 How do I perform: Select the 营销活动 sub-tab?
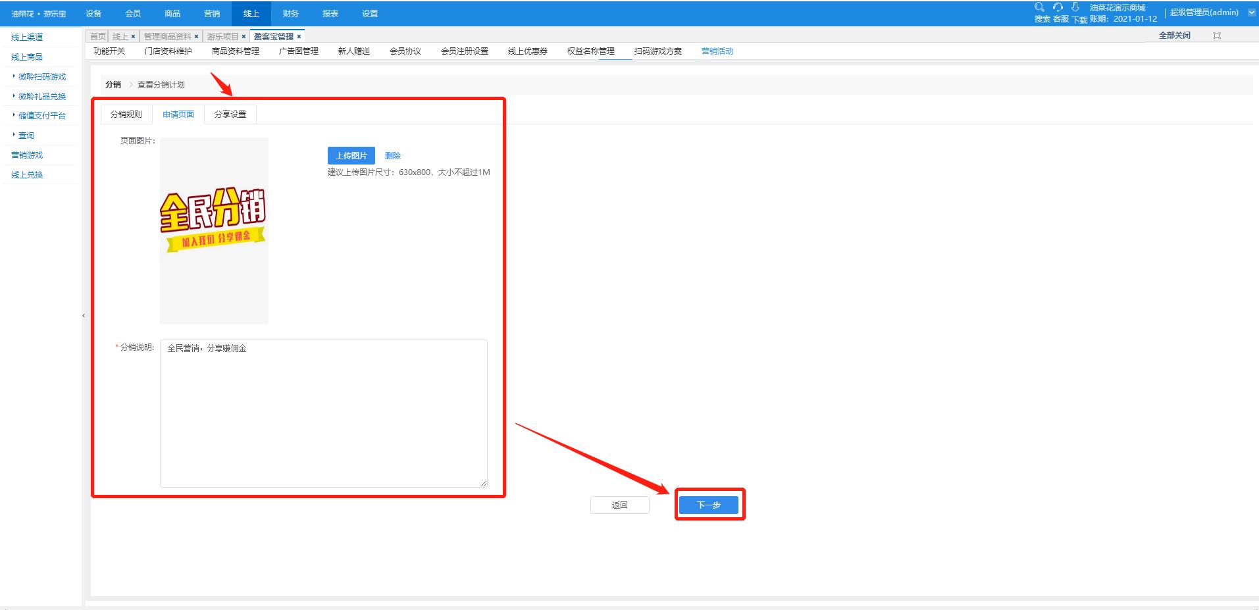(717, 51)
